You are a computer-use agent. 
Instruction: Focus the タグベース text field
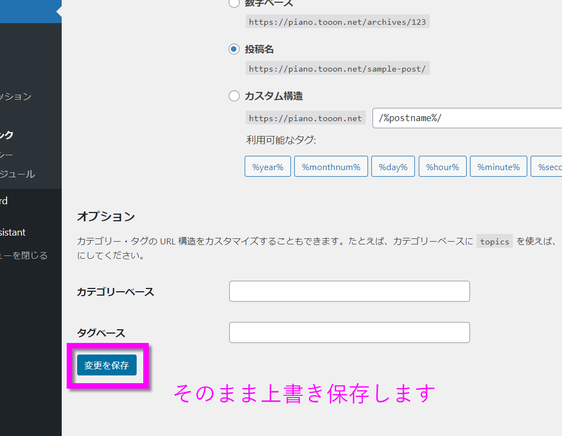coord(349,333)
